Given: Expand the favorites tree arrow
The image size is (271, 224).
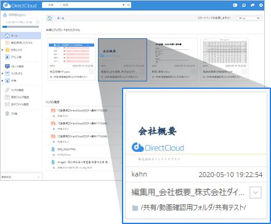Looking at the screenshot, I should tap(2, 50).
